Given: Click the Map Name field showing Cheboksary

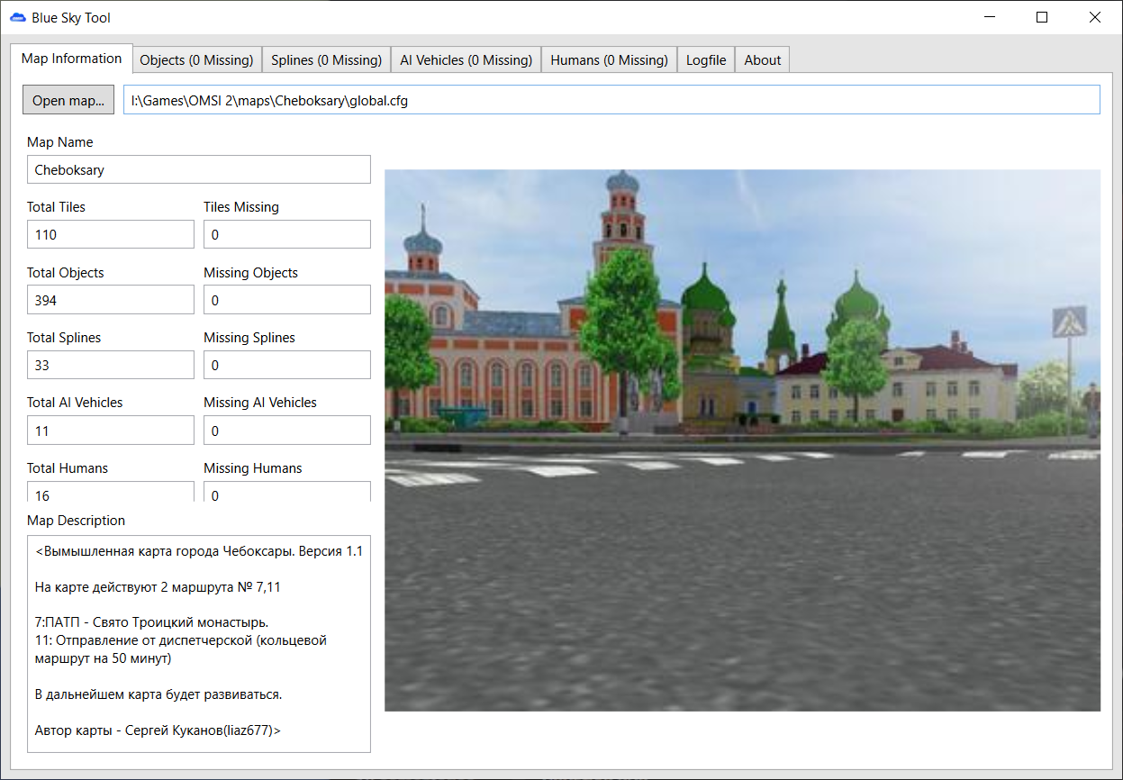Looking at the screenshot, I should (x=199, y=169).
